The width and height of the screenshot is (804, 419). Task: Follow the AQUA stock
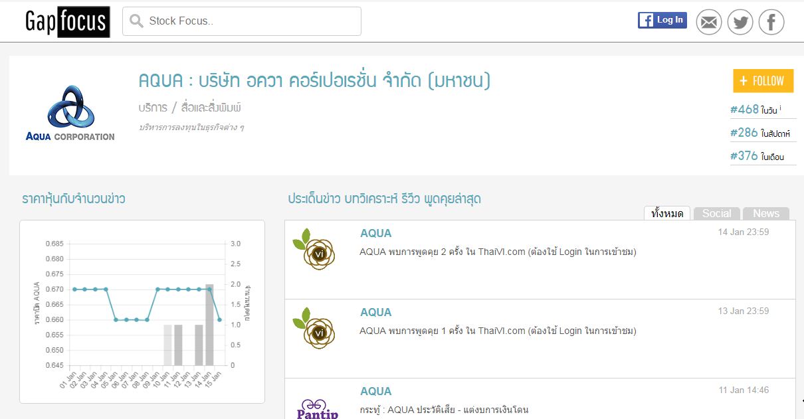point(763,81)
